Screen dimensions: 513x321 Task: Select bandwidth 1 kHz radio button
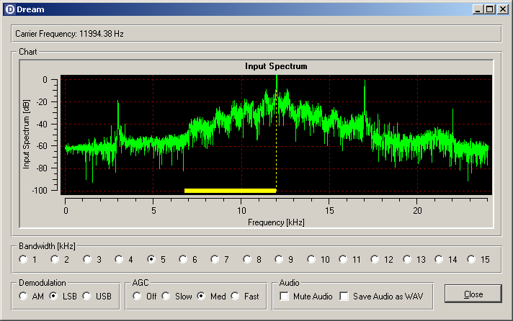click(x=24, y=259)
